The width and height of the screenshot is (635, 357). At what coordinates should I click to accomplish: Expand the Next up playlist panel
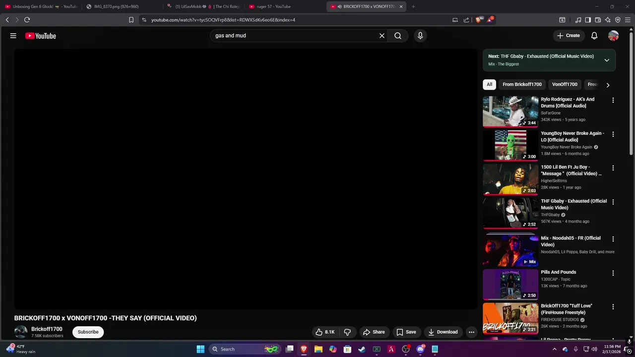coord(606,60)
